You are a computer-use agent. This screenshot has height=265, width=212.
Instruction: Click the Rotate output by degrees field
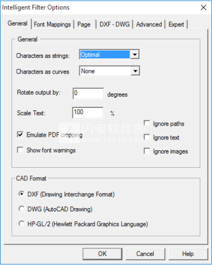[88, 94]
